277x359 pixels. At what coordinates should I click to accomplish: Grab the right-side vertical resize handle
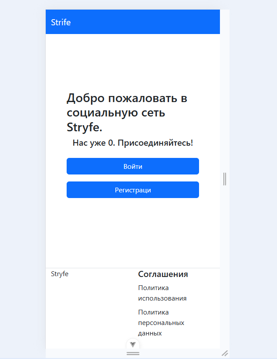pos(225,179)
